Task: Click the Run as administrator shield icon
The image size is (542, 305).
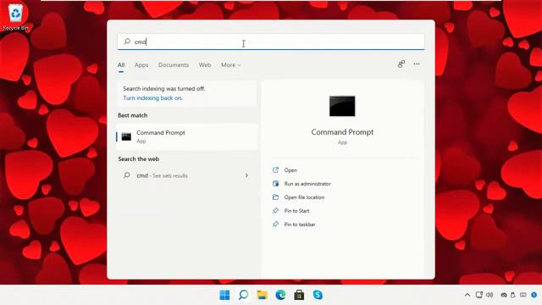Action: coord(275,184)
